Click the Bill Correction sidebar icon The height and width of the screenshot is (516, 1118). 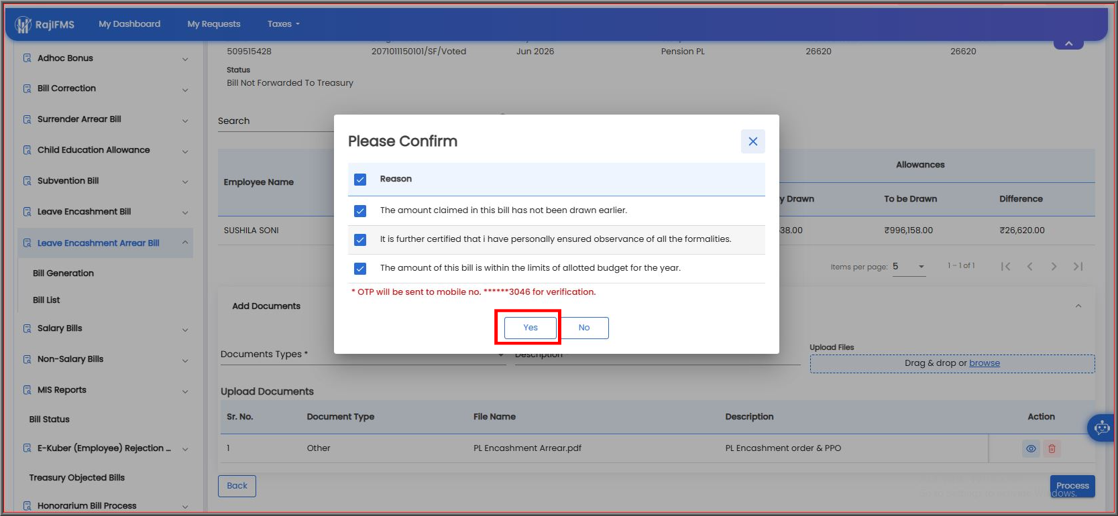27,88
